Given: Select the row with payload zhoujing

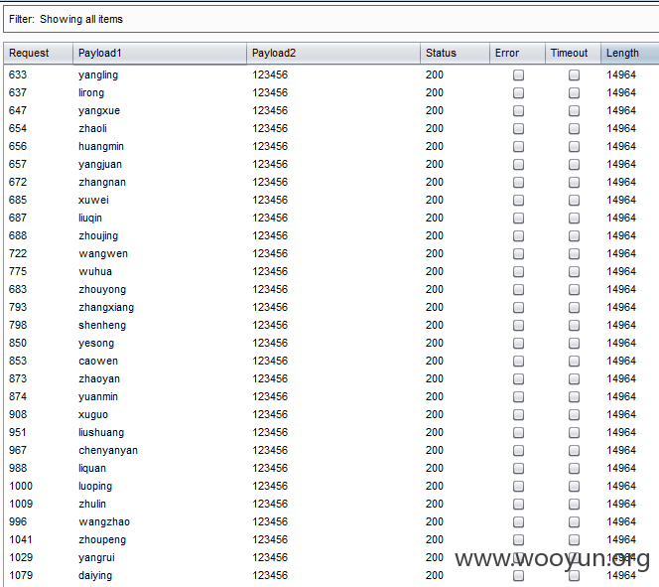Looking at the screenshot, I should pyautogui.click(x=331, y=236).
